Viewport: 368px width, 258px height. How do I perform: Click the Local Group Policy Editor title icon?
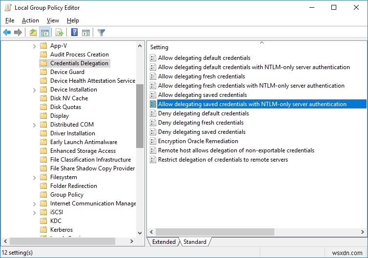point(8,7)
